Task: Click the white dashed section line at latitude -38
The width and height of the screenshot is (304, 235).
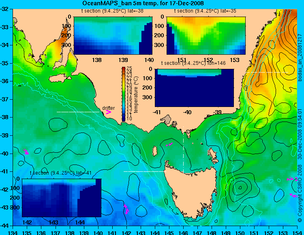Action: click(x=78, y=112)
